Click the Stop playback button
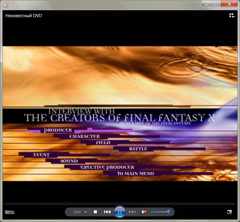This screenshot has width=240, height=222. click(95, 212)
